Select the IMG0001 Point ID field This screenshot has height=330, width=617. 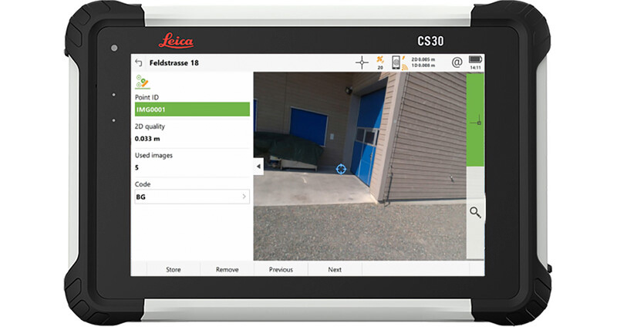191,109
